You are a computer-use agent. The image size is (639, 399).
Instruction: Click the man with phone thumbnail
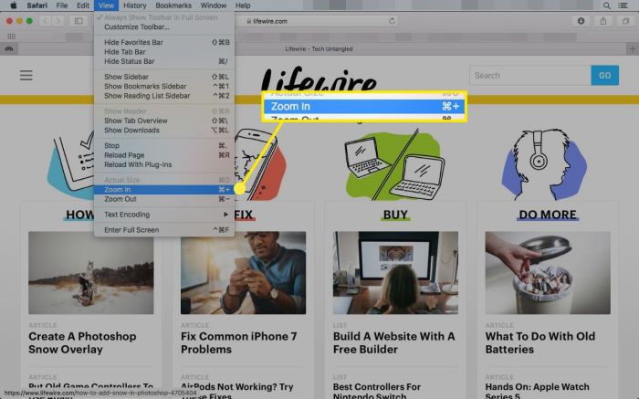(x=244, y=273)
